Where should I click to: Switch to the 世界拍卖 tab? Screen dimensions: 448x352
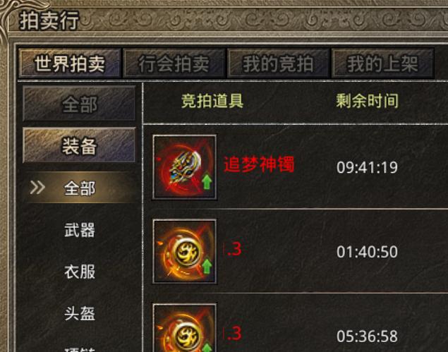pyautogui.click(x=69, y=63)
